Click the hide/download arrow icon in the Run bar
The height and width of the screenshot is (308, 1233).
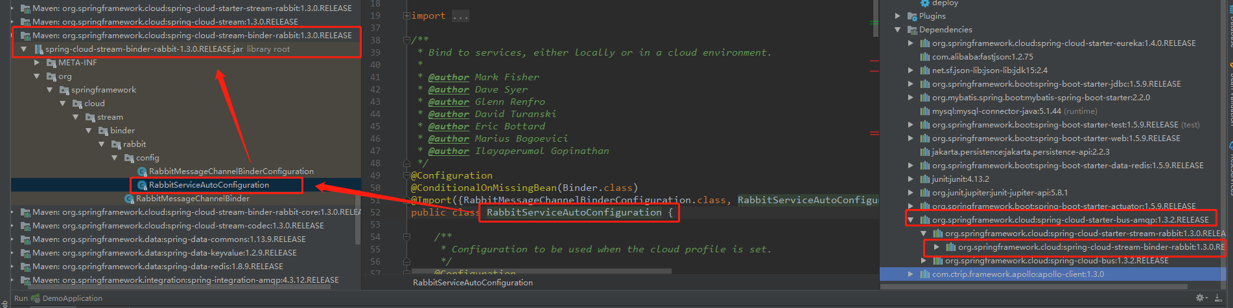click(x=1217, y=298)
